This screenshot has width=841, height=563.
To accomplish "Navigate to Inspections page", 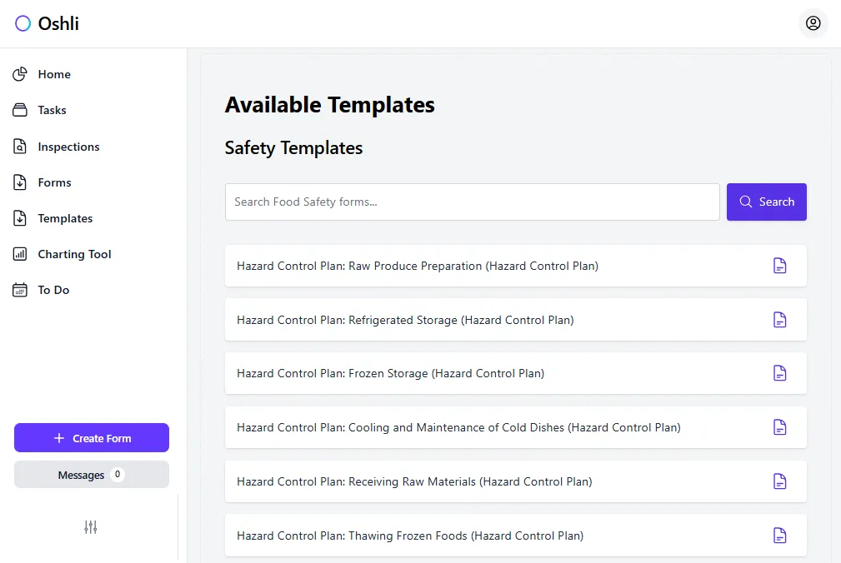I will 68,147.
